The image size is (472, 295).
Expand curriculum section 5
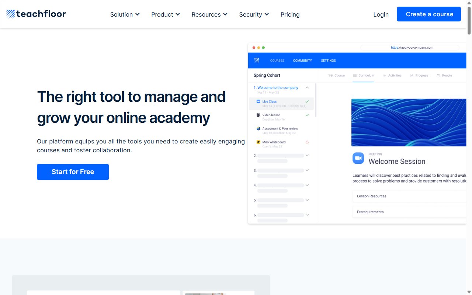coord(307,200)
